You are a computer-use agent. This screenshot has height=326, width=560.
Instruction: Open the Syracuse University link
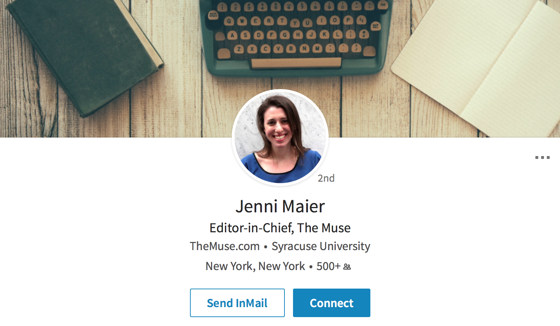[x=321, y=246]
